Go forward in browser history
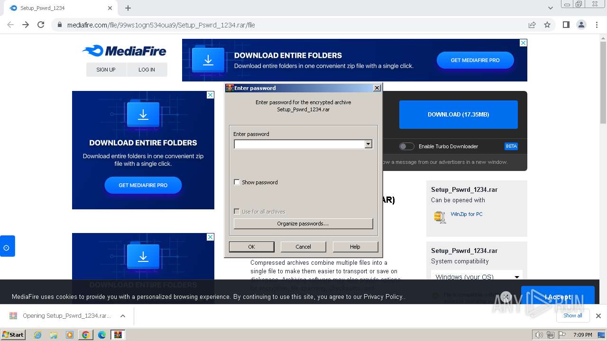 point(26,25)
